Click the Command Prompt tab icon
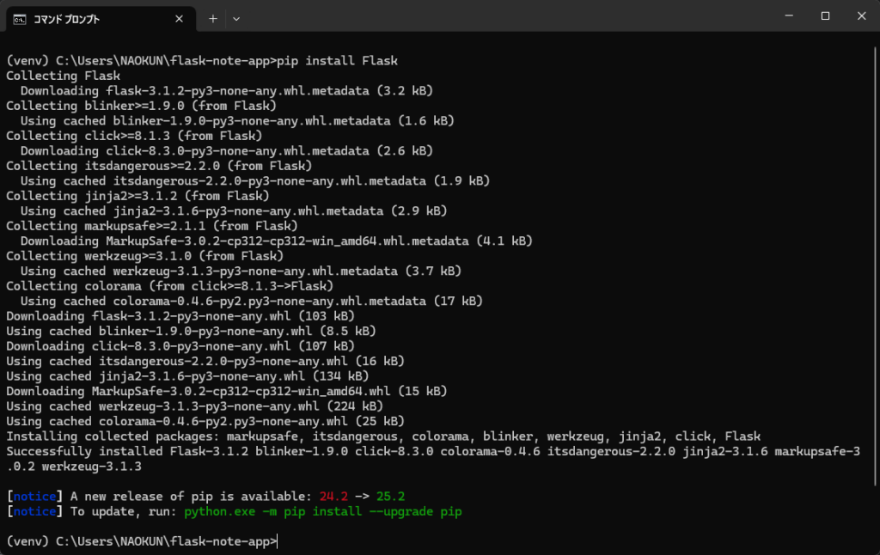880x555 pixels. [20, 20]
